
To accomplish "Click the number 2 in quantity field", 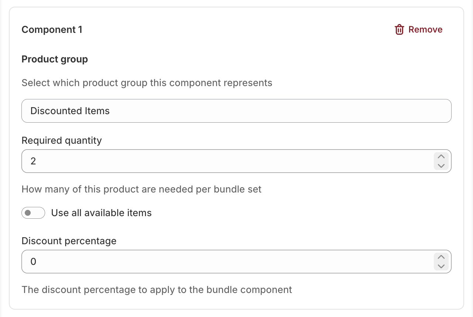I will pos(33,161).
